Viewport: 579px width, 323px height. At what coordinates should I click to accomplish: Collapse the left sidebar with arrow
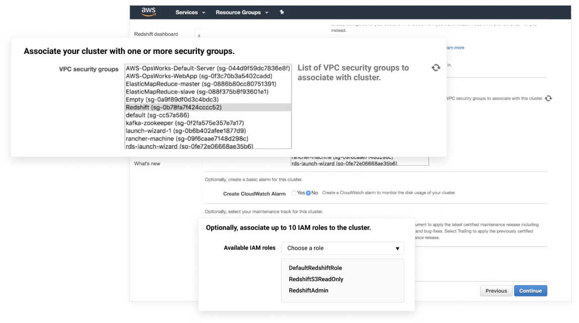[x=198, y=35]
